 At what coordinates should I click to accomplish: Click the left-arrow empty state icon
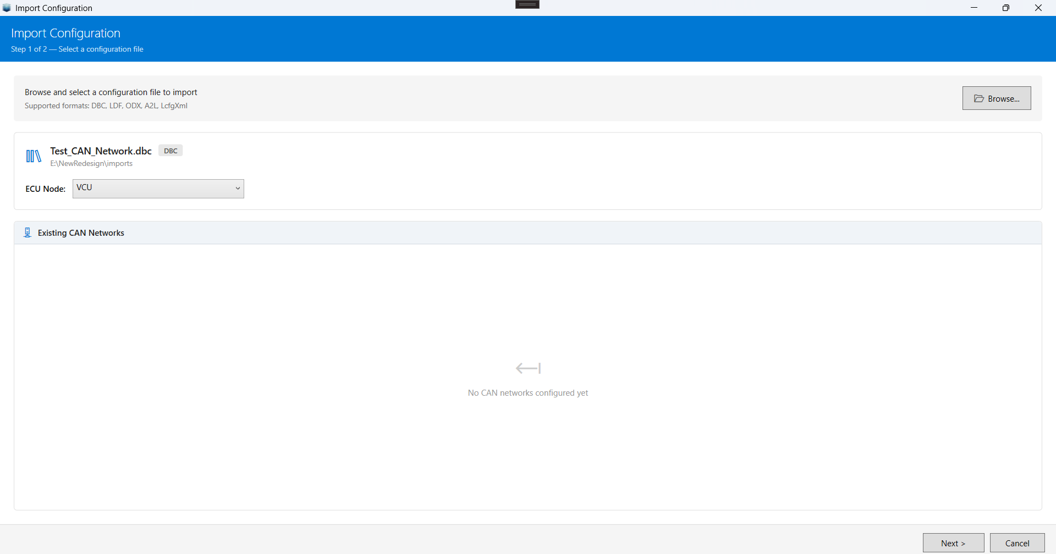pyautogui.click(x=528, y=368)
